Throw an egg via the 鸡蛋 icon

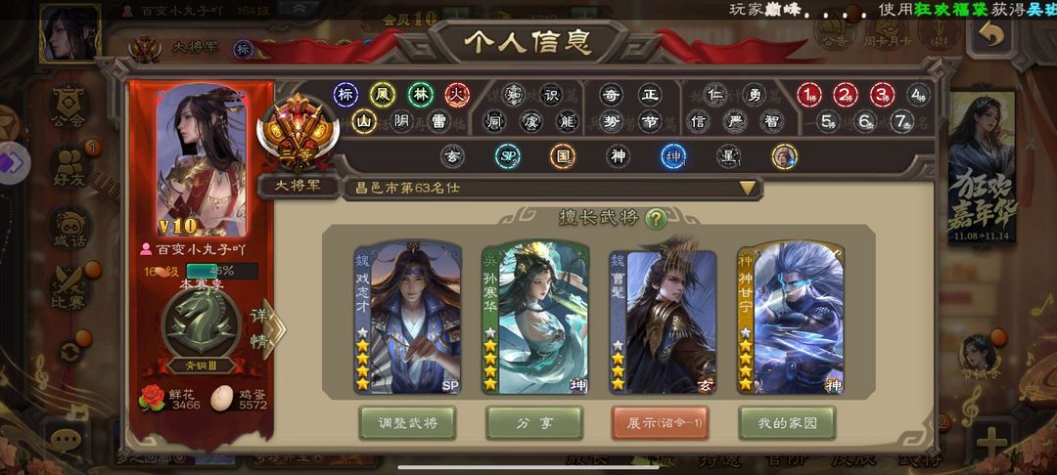[x=222, y=398]
